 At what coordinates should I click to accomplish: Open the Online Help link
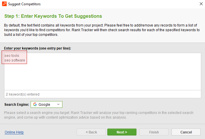click(x=14, y=132)
